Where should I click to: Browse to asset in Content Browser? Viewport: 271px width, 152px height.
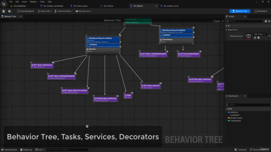tap(10, 11)
